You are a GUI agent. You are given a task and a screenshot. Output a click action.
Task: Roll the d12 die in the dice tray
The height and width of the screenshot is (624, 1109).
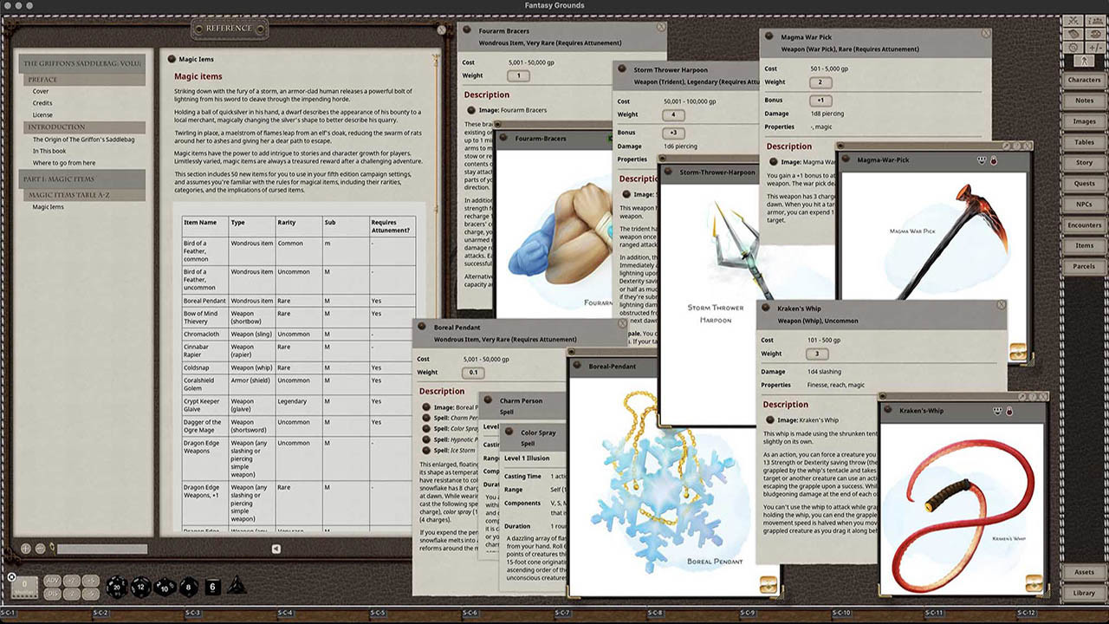point(140,587)
